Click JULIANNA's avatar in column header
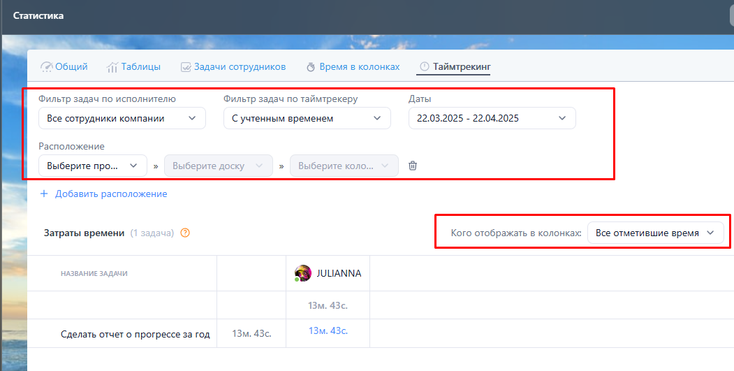The height and width of the screenshot is (371, 734). tap(303, 273)
